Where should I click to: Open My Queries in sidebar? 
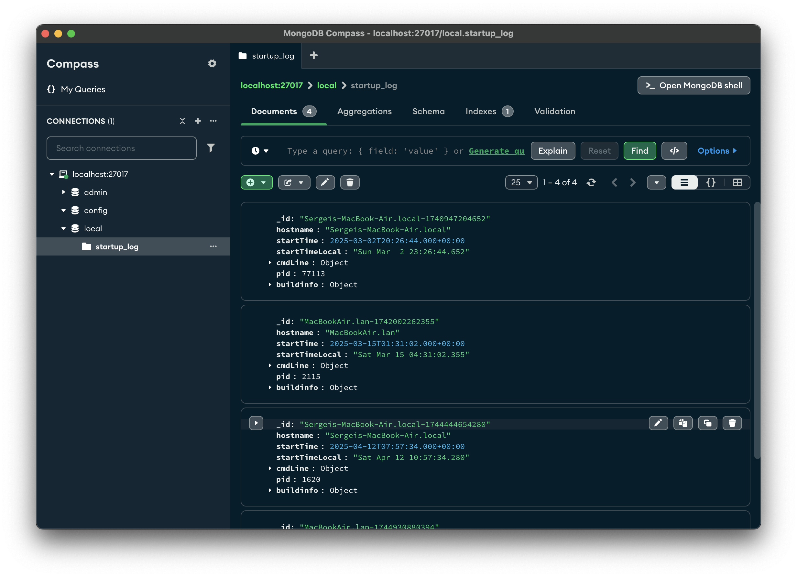(76, 89)
